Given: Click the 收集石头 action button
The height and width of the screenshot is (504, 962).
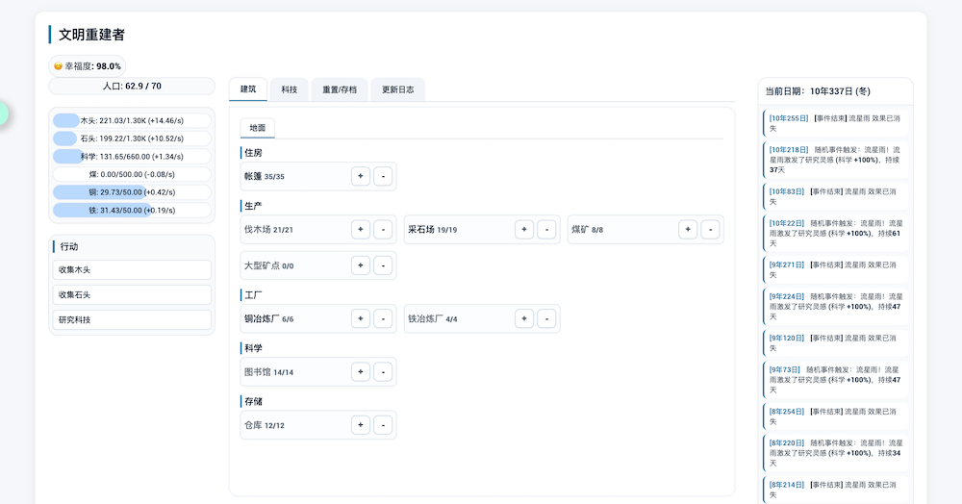Looking at the screenshot, I should [132, 295].
